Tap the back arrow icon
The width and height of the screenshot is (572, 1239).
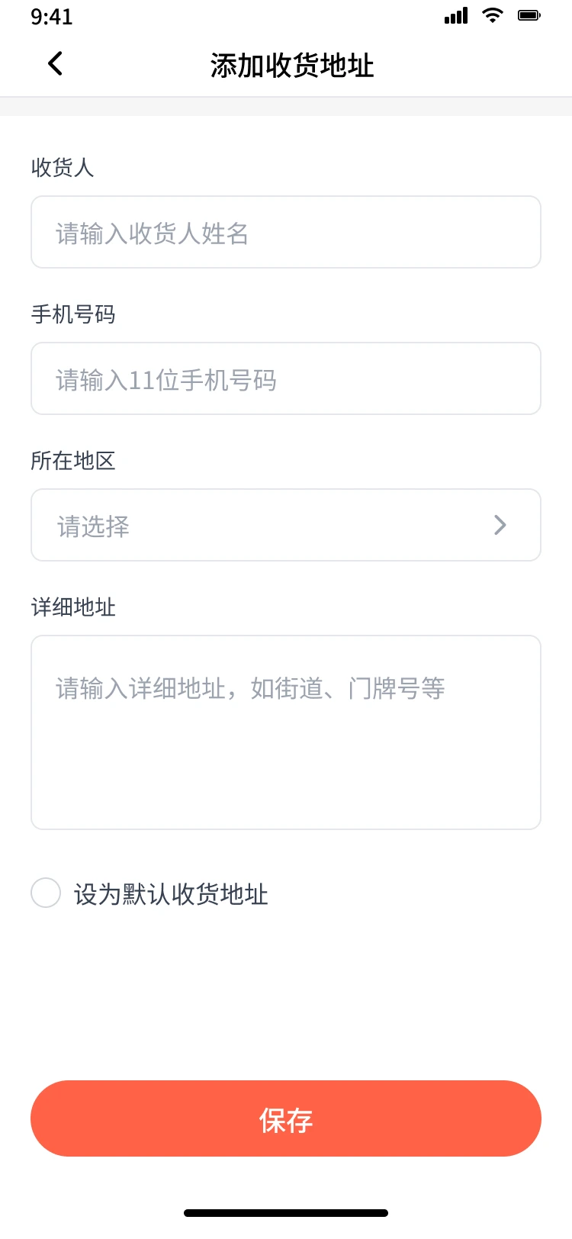pos(55,64)
